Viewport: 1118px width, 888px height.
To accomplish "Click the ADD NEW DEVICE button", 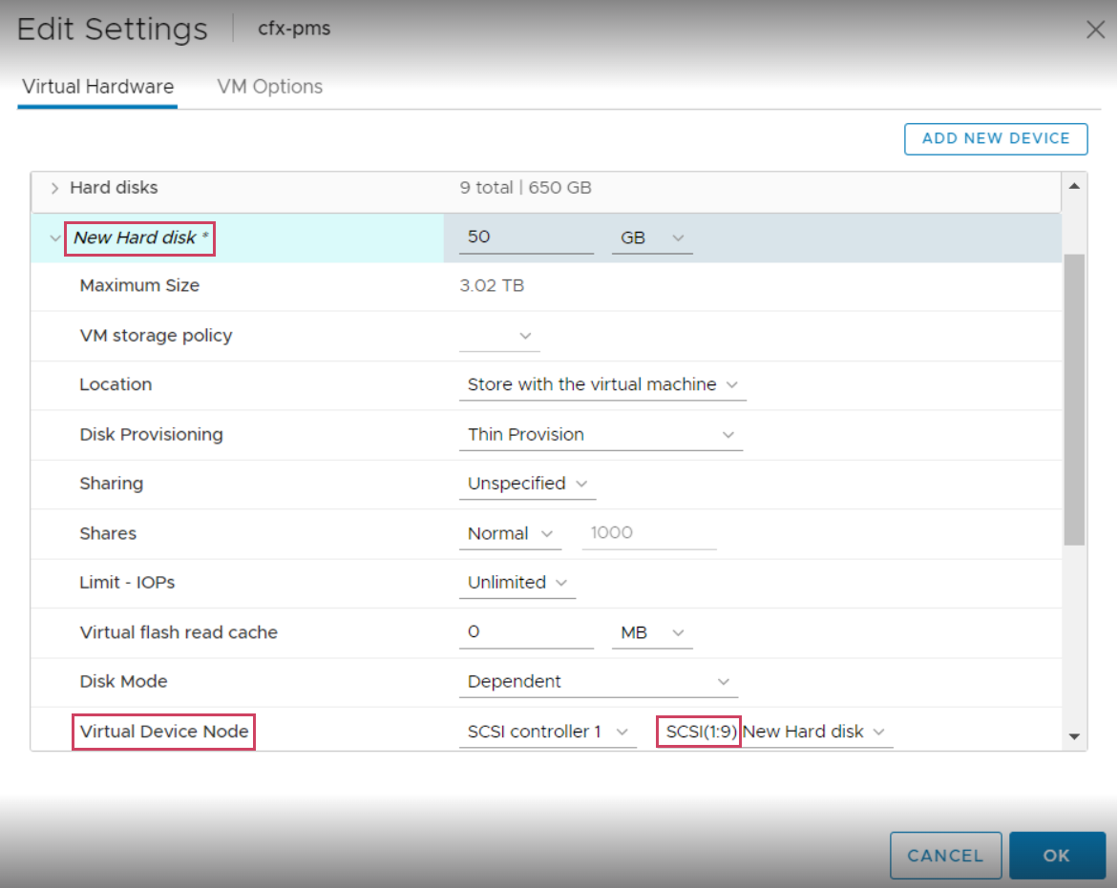I will click(x=996, y=138).
